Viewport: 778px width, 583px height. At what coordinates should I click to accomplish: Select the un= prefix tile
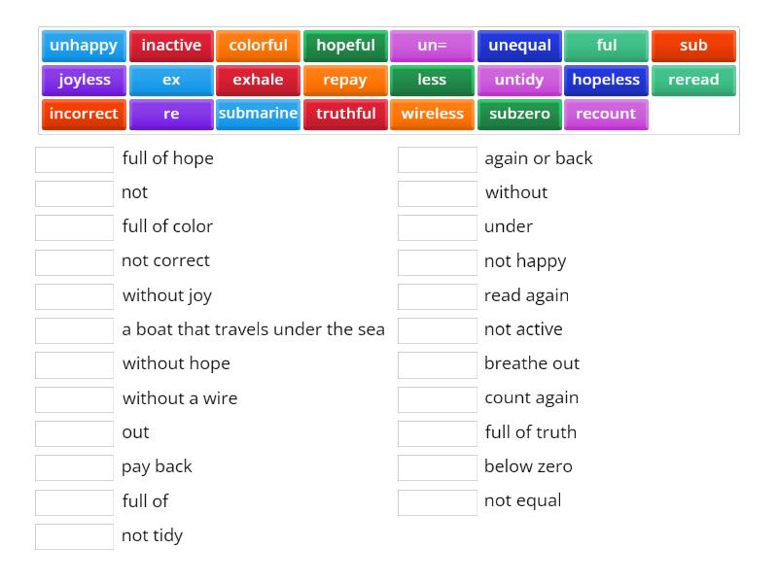(432, 45)
